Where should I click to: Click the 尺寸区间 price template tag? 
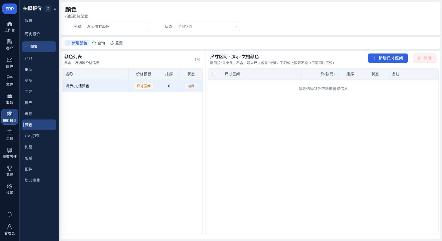coord(144,86)
